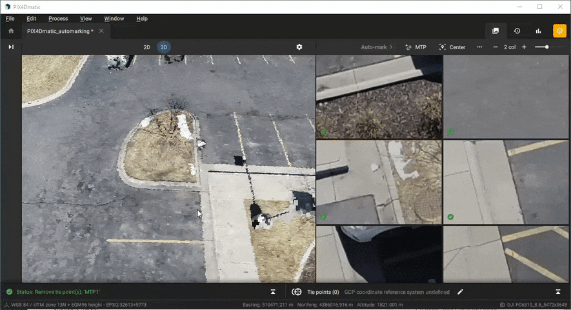Open the processing history icon
571x310 pixels.
coord(517,31)
